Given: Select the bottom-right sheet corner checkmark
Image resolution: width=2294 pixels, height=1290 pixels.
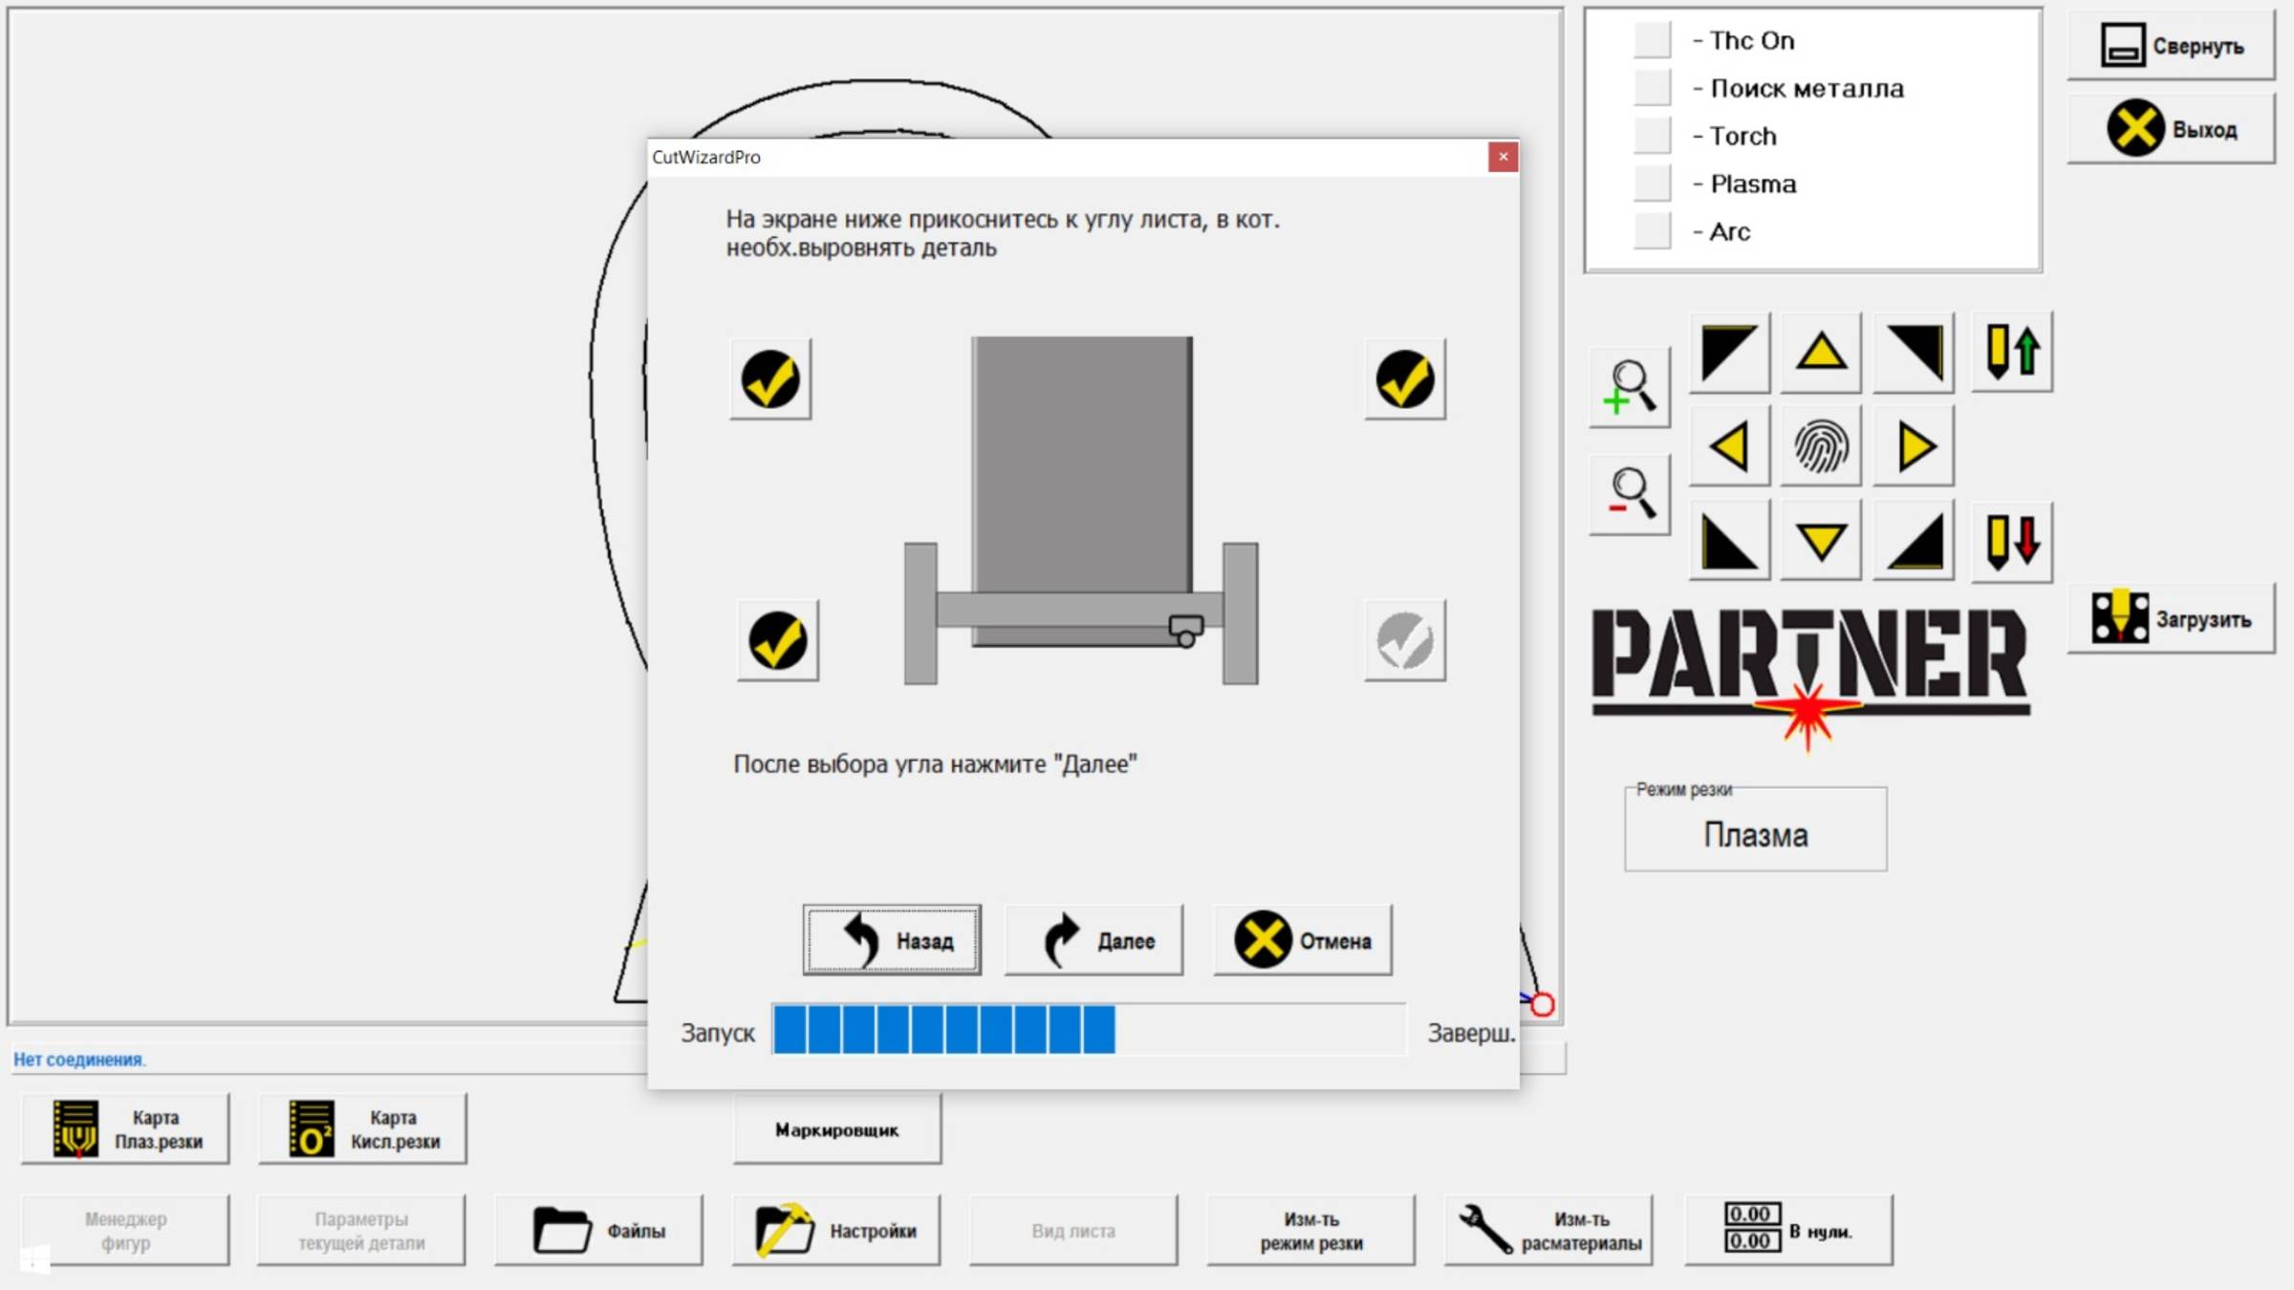Looking at the screenshot, I should pyautogui.click(x=1404, y=640).
